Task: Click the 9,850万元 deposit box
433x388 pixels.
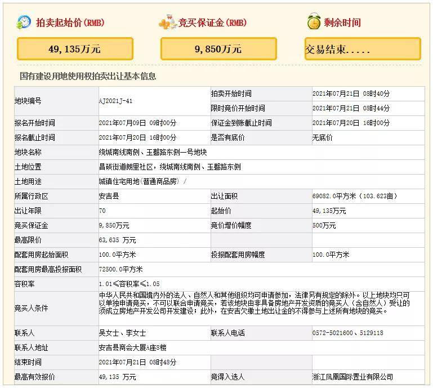Action: (218, 49)
